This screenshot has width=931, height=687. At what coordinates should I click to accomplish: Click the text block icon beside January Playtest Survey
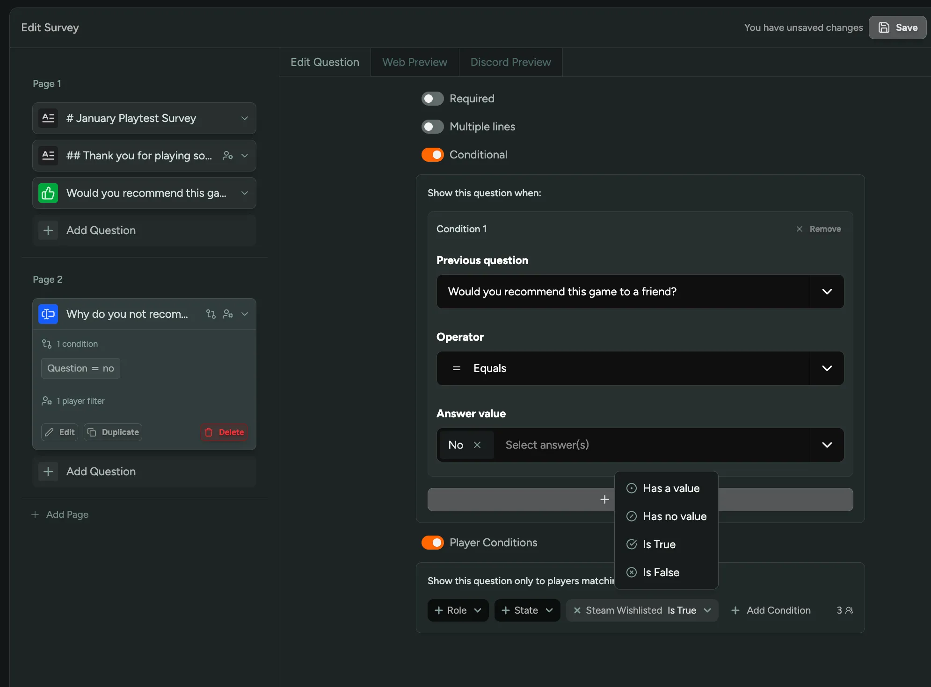coord(48,118)
